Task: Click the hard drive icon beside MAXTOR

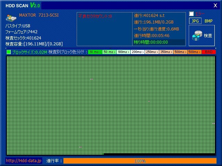Action: [x=11, y=18]
